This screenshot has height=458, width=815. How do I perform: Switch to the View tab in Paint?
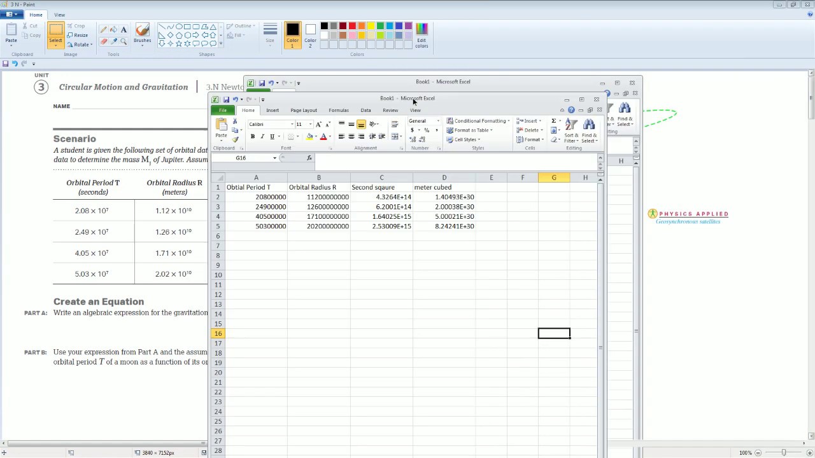click(59, 15)
